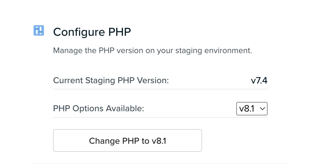
Task: Click the chevron arrow beside v8.1
Action: 262,109
